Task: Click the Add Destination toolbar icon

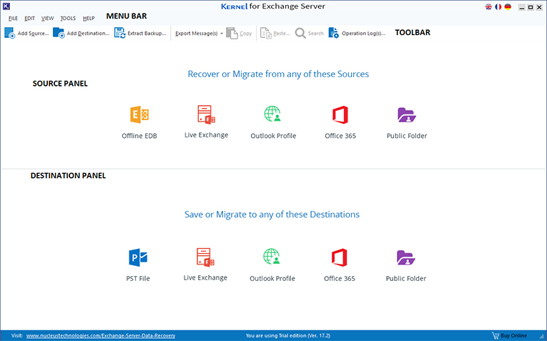Action: (x=59, y=33)
